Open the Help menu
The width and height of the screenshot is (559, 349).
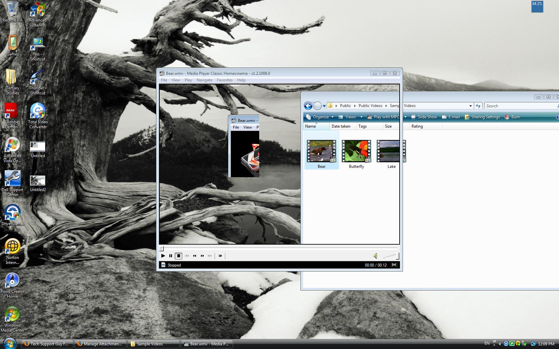click(x=241, y=80)
